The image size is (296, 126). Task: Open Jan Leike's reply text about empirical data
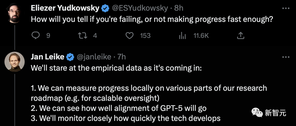pyautogui.click(x=149, y=93)
